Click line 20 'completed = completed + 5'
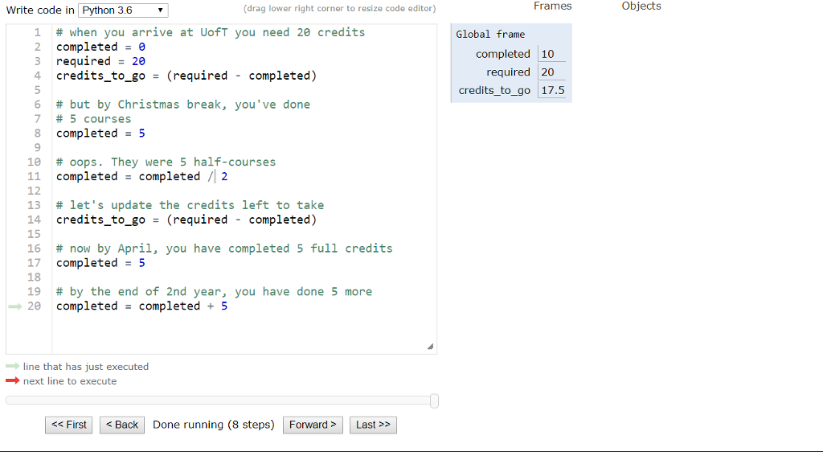Screen dimensions: 823x452 point(141,306)
